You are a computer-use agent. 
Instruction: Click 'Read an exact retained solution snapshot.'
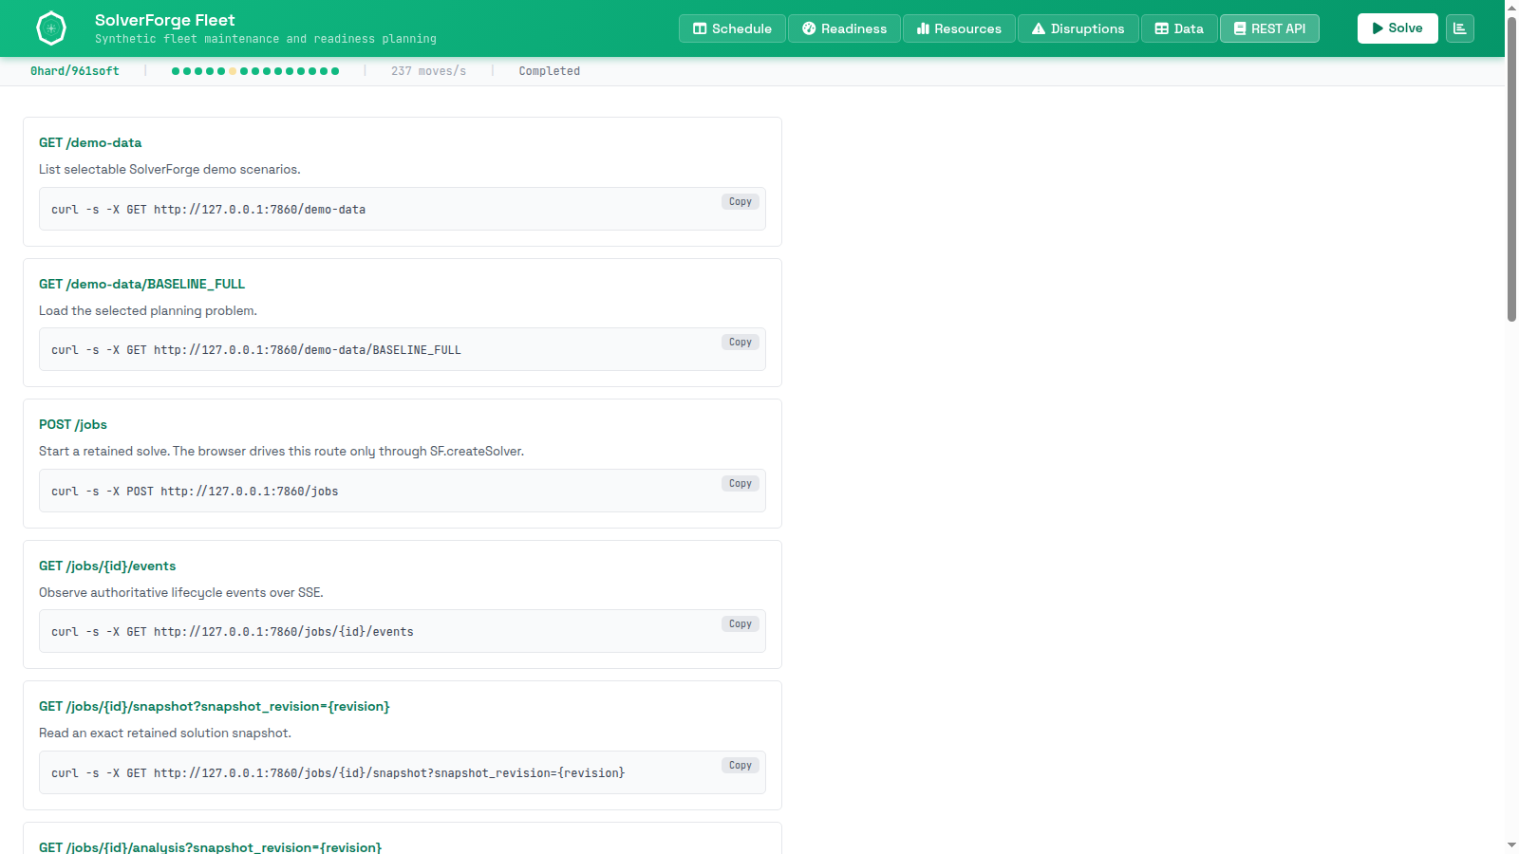pos(165,733)
